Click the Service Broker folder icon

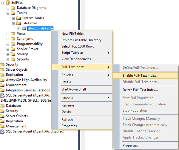tap(13, 49)
